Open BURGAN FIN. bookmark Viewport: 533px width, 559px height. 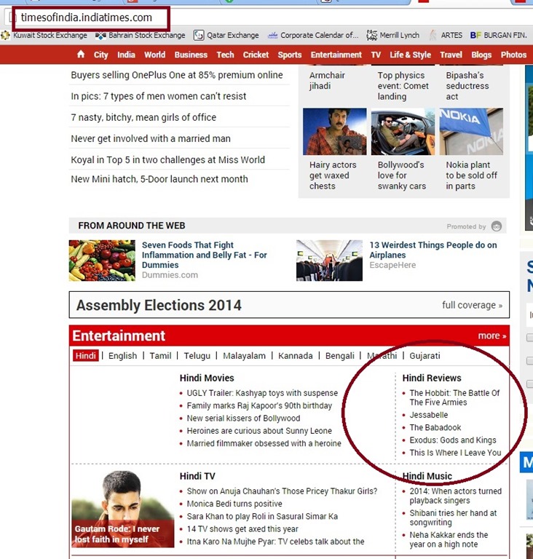498,35
